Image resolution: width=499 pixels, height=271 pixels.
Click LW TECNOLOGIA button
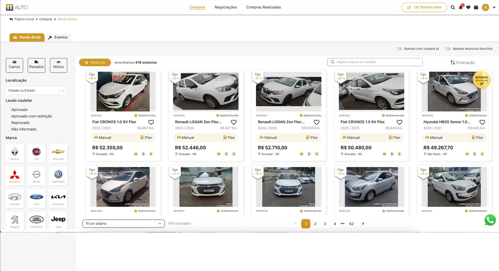[x=424, y=7]
